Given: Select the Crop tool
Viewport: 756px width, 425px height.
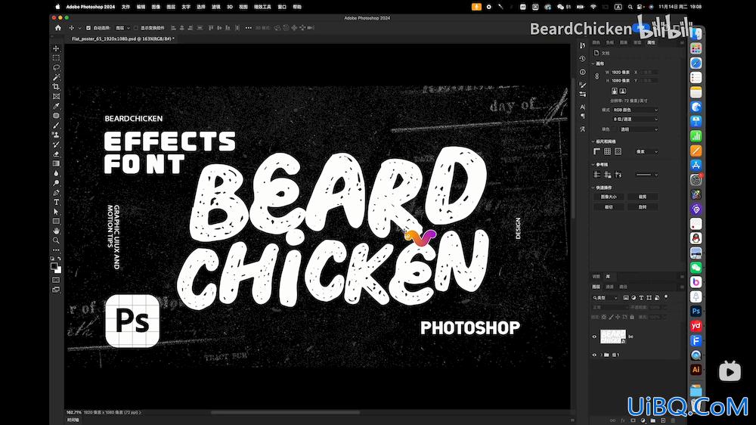Looking at the screenshot, I should pos(57,87).
